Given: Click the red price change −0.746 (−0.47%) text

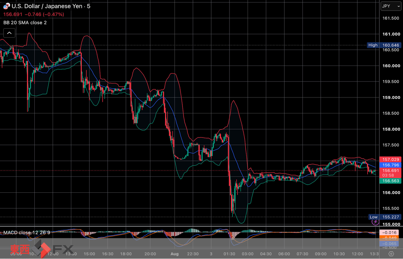Looking at the screenshot, I should pyautogui.click(x=46, y=14).
